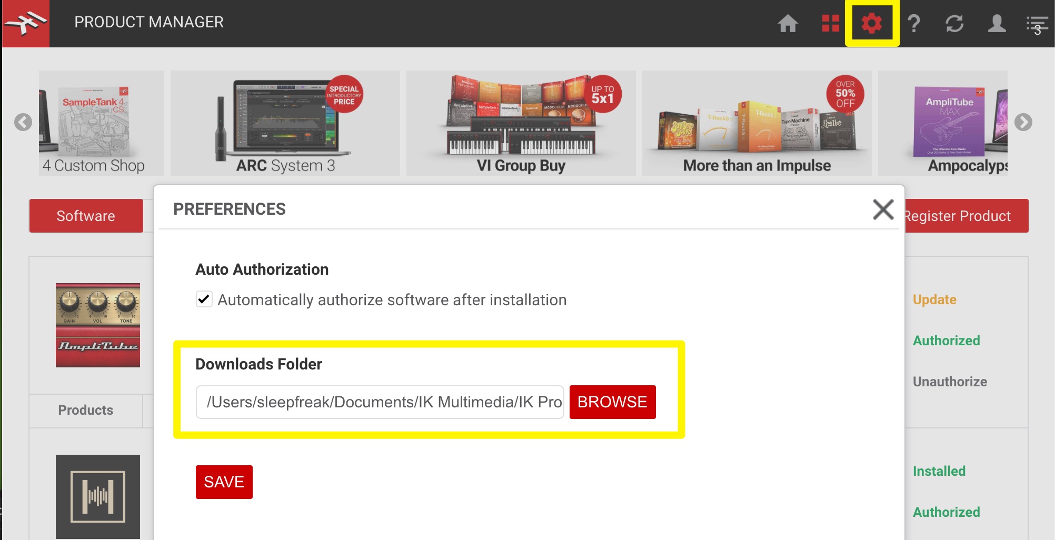Open the ARC System 3 banner
The image size is (1055, 540).
click(x=285, y=123)
